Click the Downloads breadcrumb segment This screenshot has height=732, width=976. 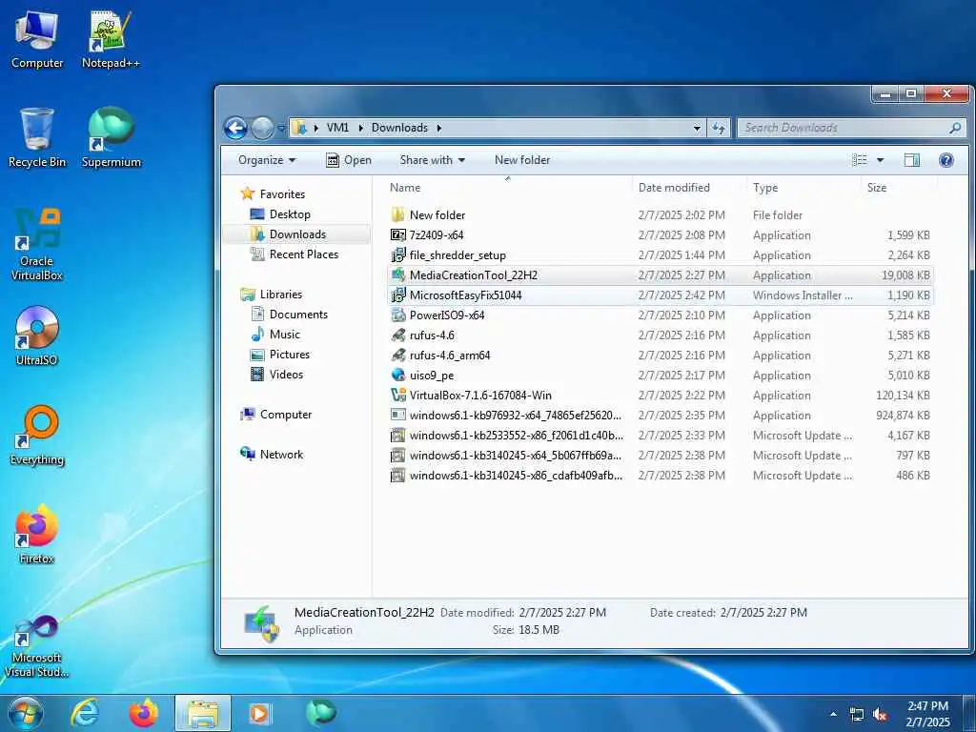pyautogui.click(x=399, y=129)
